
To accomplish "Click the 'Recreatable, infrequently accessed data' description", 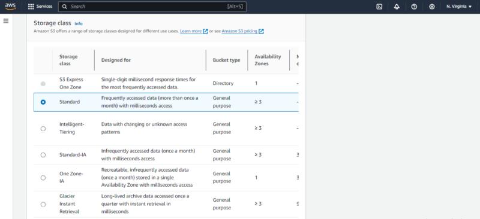I will point(147,177).
